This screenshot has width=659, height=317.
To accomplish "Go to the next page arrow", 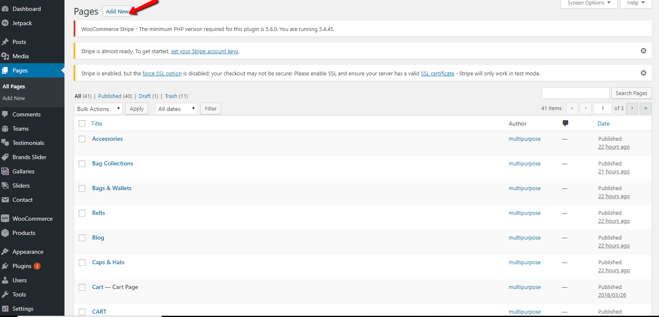I will 632,108.
